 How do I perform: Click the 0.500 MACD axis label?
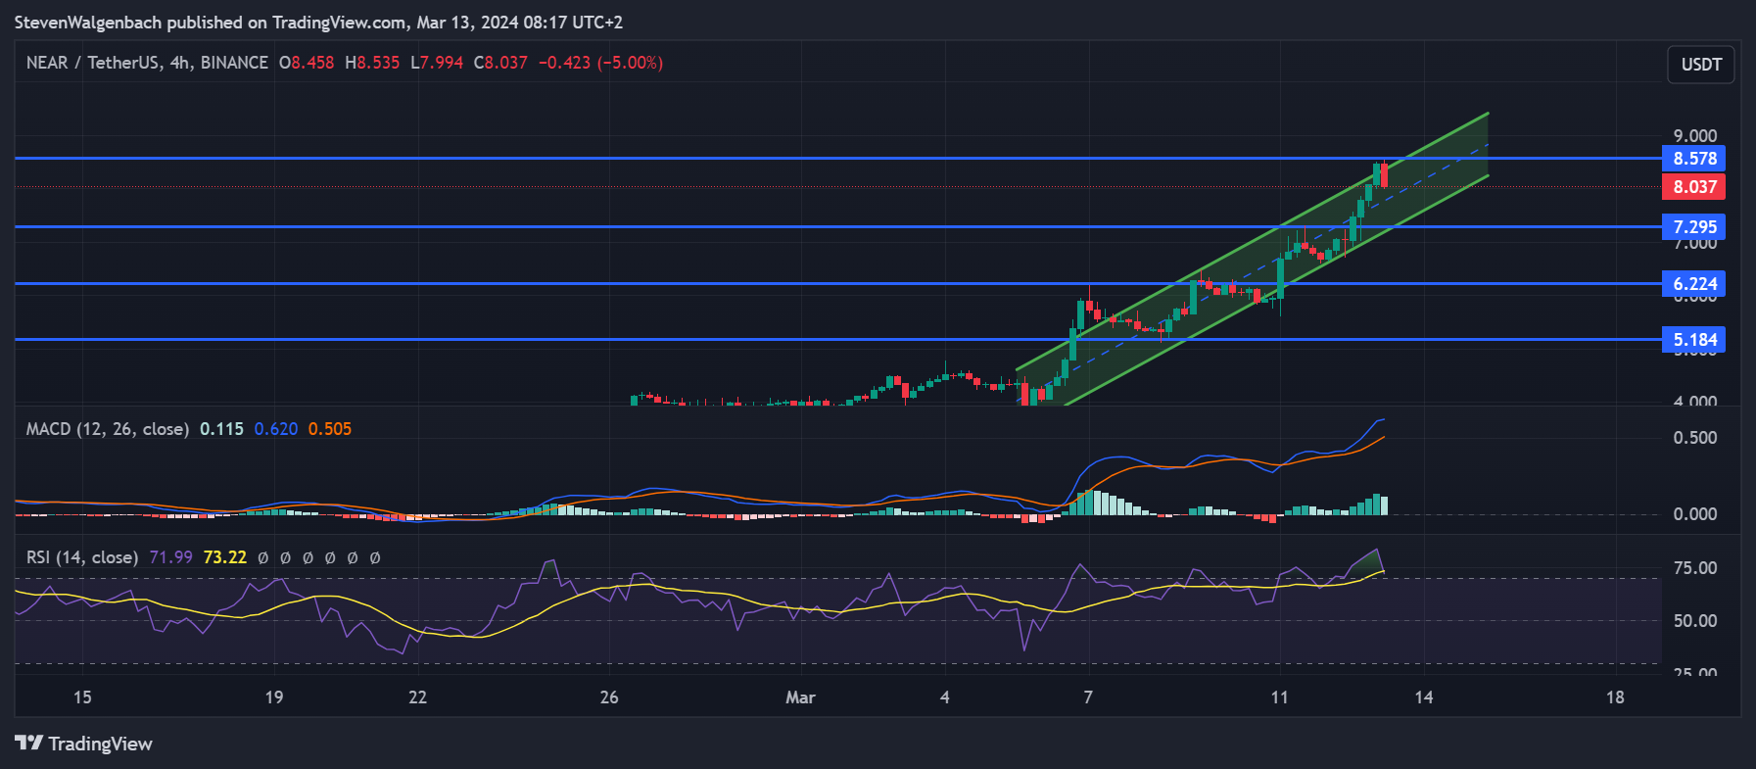[x=1694, y=438]
